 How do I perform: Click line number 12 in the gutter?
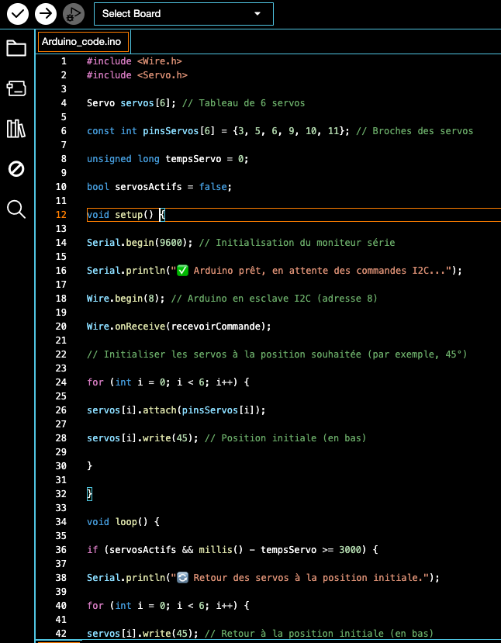60,215
